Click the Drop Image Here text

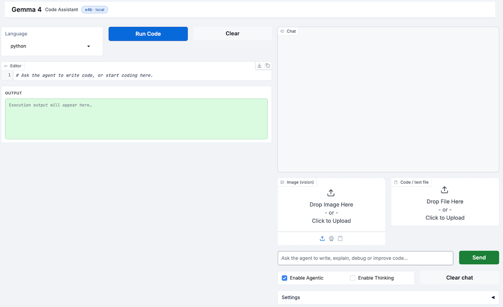[331, 204]
